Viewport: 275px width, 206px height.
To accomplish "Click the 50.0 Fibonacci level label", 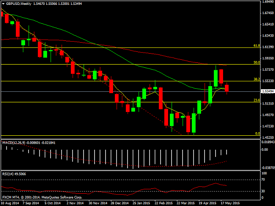I will 257,62.
